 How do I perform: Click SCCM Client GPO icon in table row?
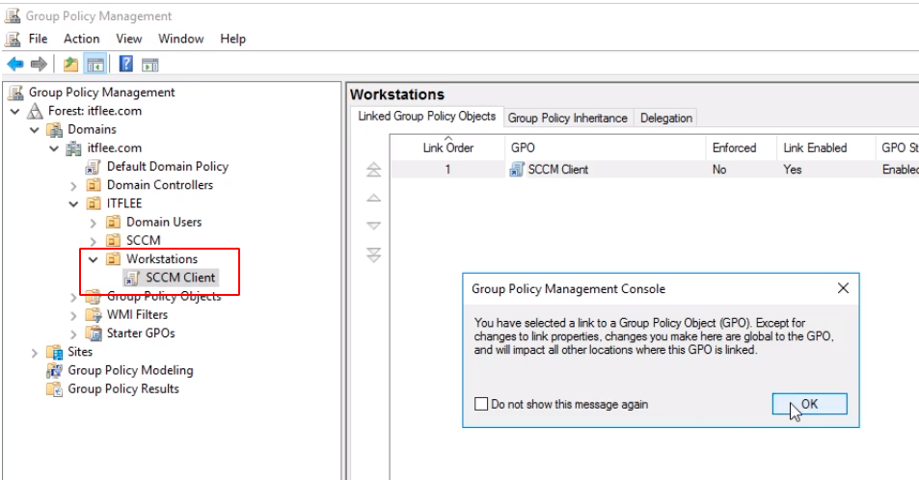[516, 170]
